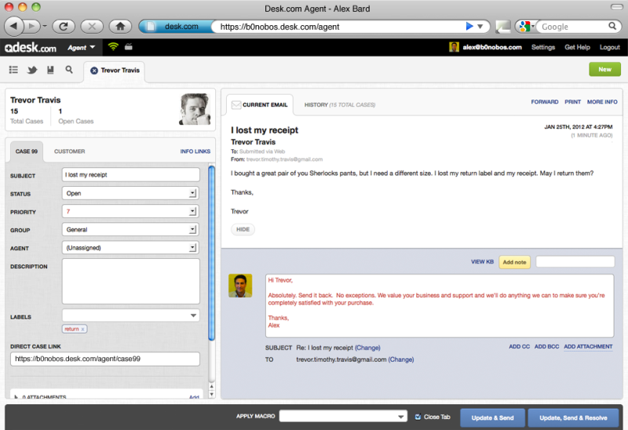This screenshot has height=430, width=628.
Task: Toggle the Close Tab checkbox
Action: (418, 417)
